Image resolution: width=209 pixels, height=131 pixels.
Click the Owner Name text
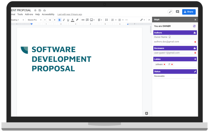pos(161,37)
